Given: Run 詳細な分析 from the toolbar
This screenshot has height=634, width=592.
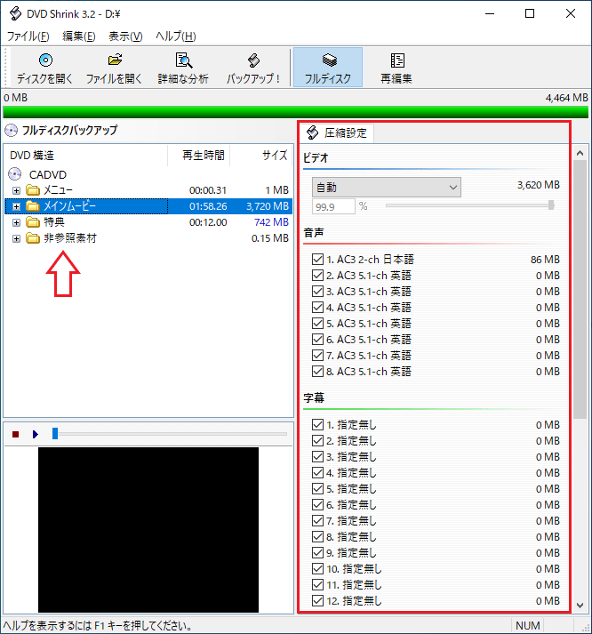Looking at the screenshot, I should [x=183, y=61].
